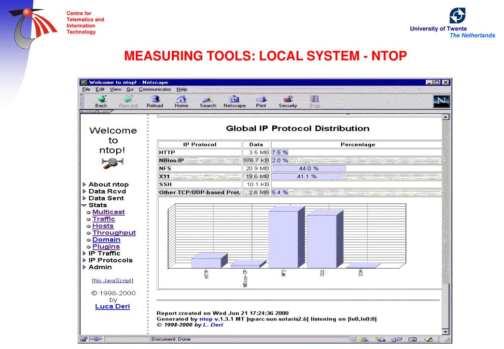Click the Netscape window title bar icon

pos(84,82)
